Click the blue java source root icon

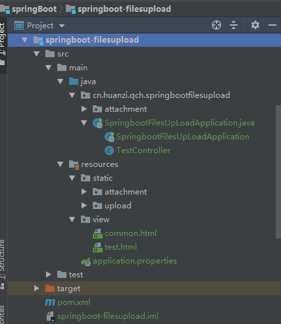coord(74,81)
